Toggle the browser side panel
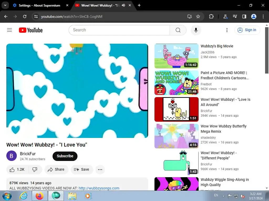Image resolution: width=269 pixels, height=201 pixels. [x=244, y=16]
